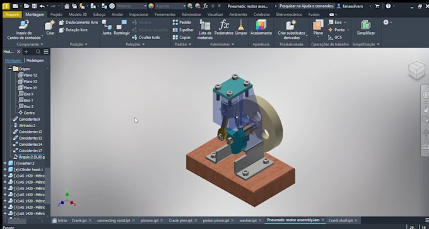The height and width of the screenshot is (229, 429).
Task: Add new browser panel with plus button
Action: point(26,52)
